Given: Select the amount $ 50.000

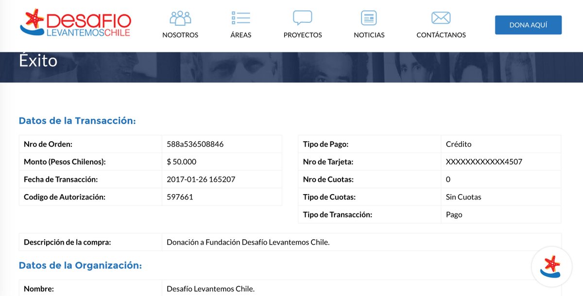Looking at the screenshot, I should [182, 162].
